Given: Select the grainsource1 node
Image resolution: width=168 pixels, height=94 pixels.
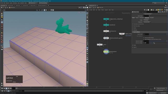Looking at the screenshot, I should [106, 31].
